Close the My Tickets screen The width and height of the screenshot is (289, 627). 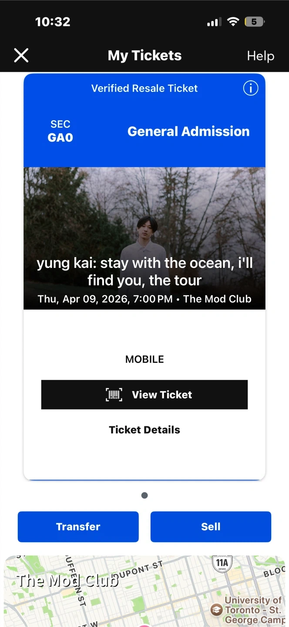pyautogui.click(x=21, y=55)
